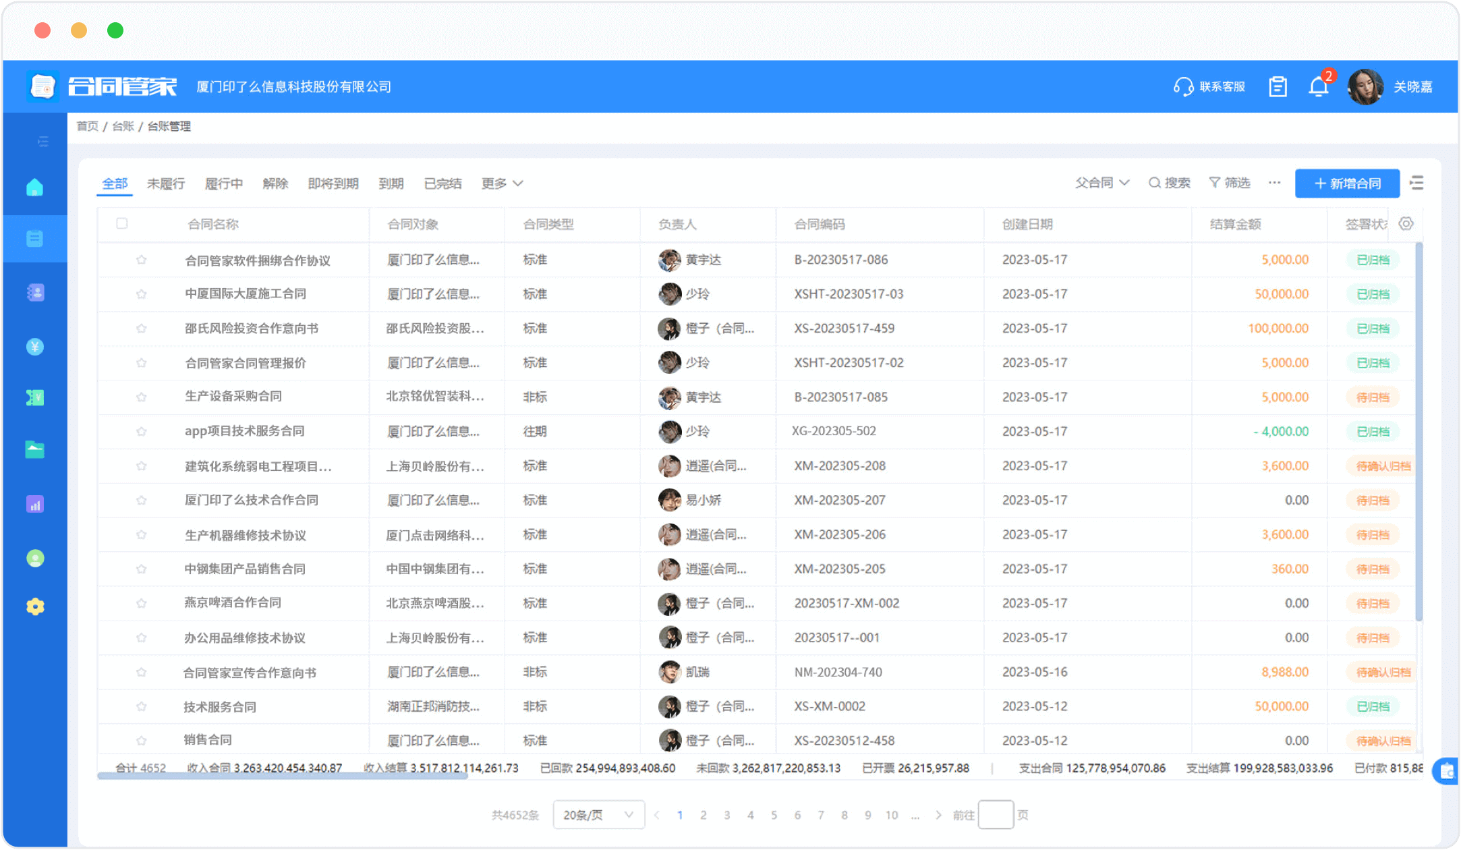Open the ticket voucher sidebar icon
This screenshot has height=850, width=1461.
pos(35,398)
